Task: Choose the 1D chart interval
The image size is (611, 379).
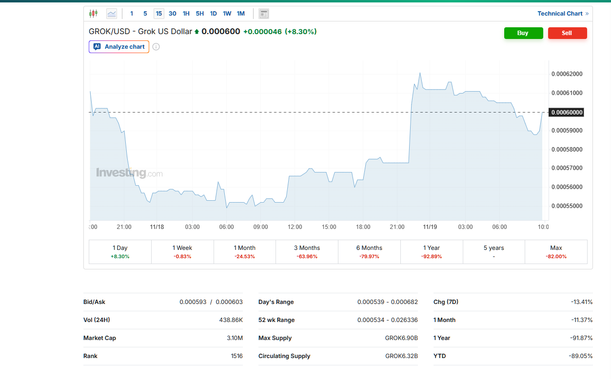Action: (x=214, y=14)
